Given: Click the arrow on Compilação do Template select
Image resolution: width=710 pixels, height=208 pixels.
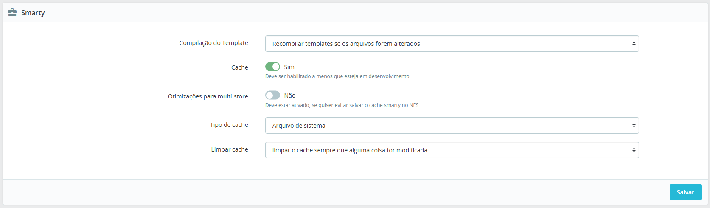Looking at the screenshot, I should (x=634, y=44).
